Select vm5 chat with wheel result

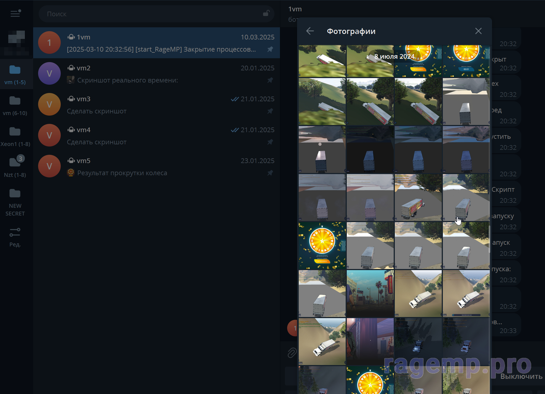click(157, 166)
